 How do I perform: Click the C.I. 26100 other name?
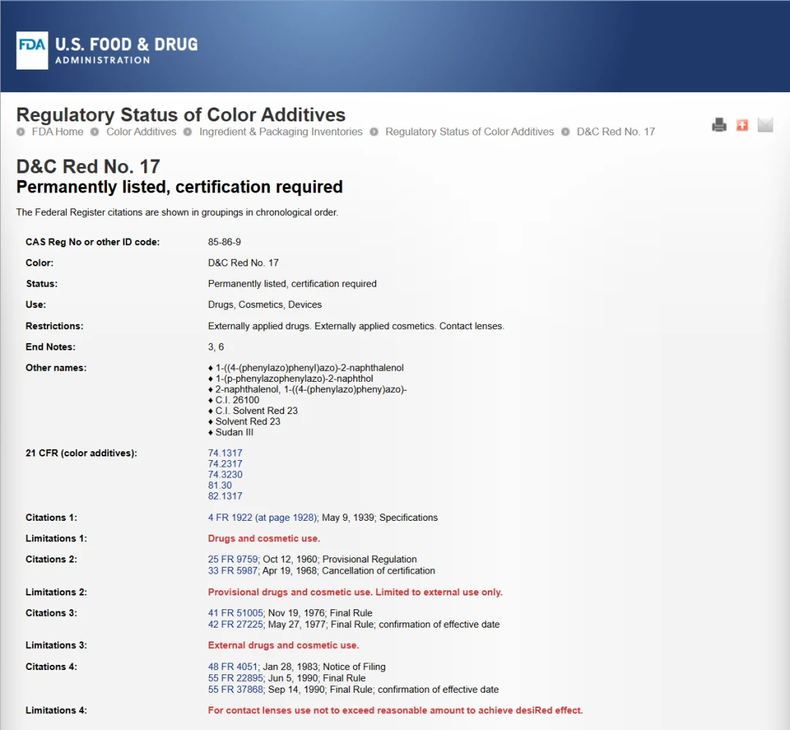tap(237, 400)
